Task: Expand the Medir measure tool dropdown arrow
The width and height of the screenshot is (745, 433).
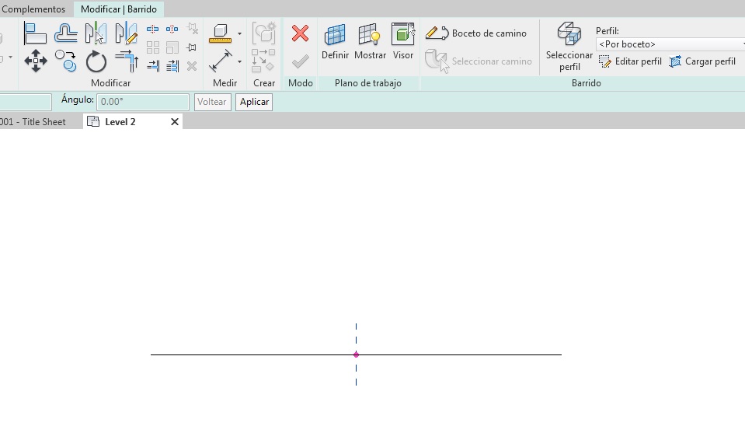Action: 239,34
